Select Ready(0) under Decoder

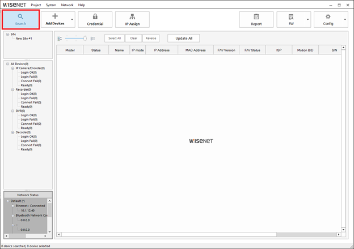pos(27,149)
